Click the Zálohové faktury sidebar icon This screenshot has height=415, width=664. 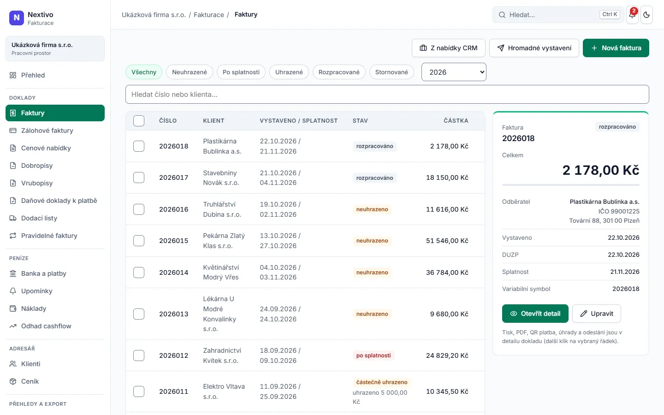[13, 130]
